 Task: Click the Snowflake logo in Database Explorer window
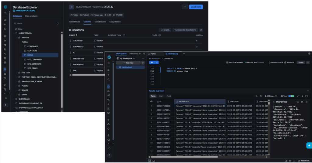pyautogui.click(x=5, y=7)
